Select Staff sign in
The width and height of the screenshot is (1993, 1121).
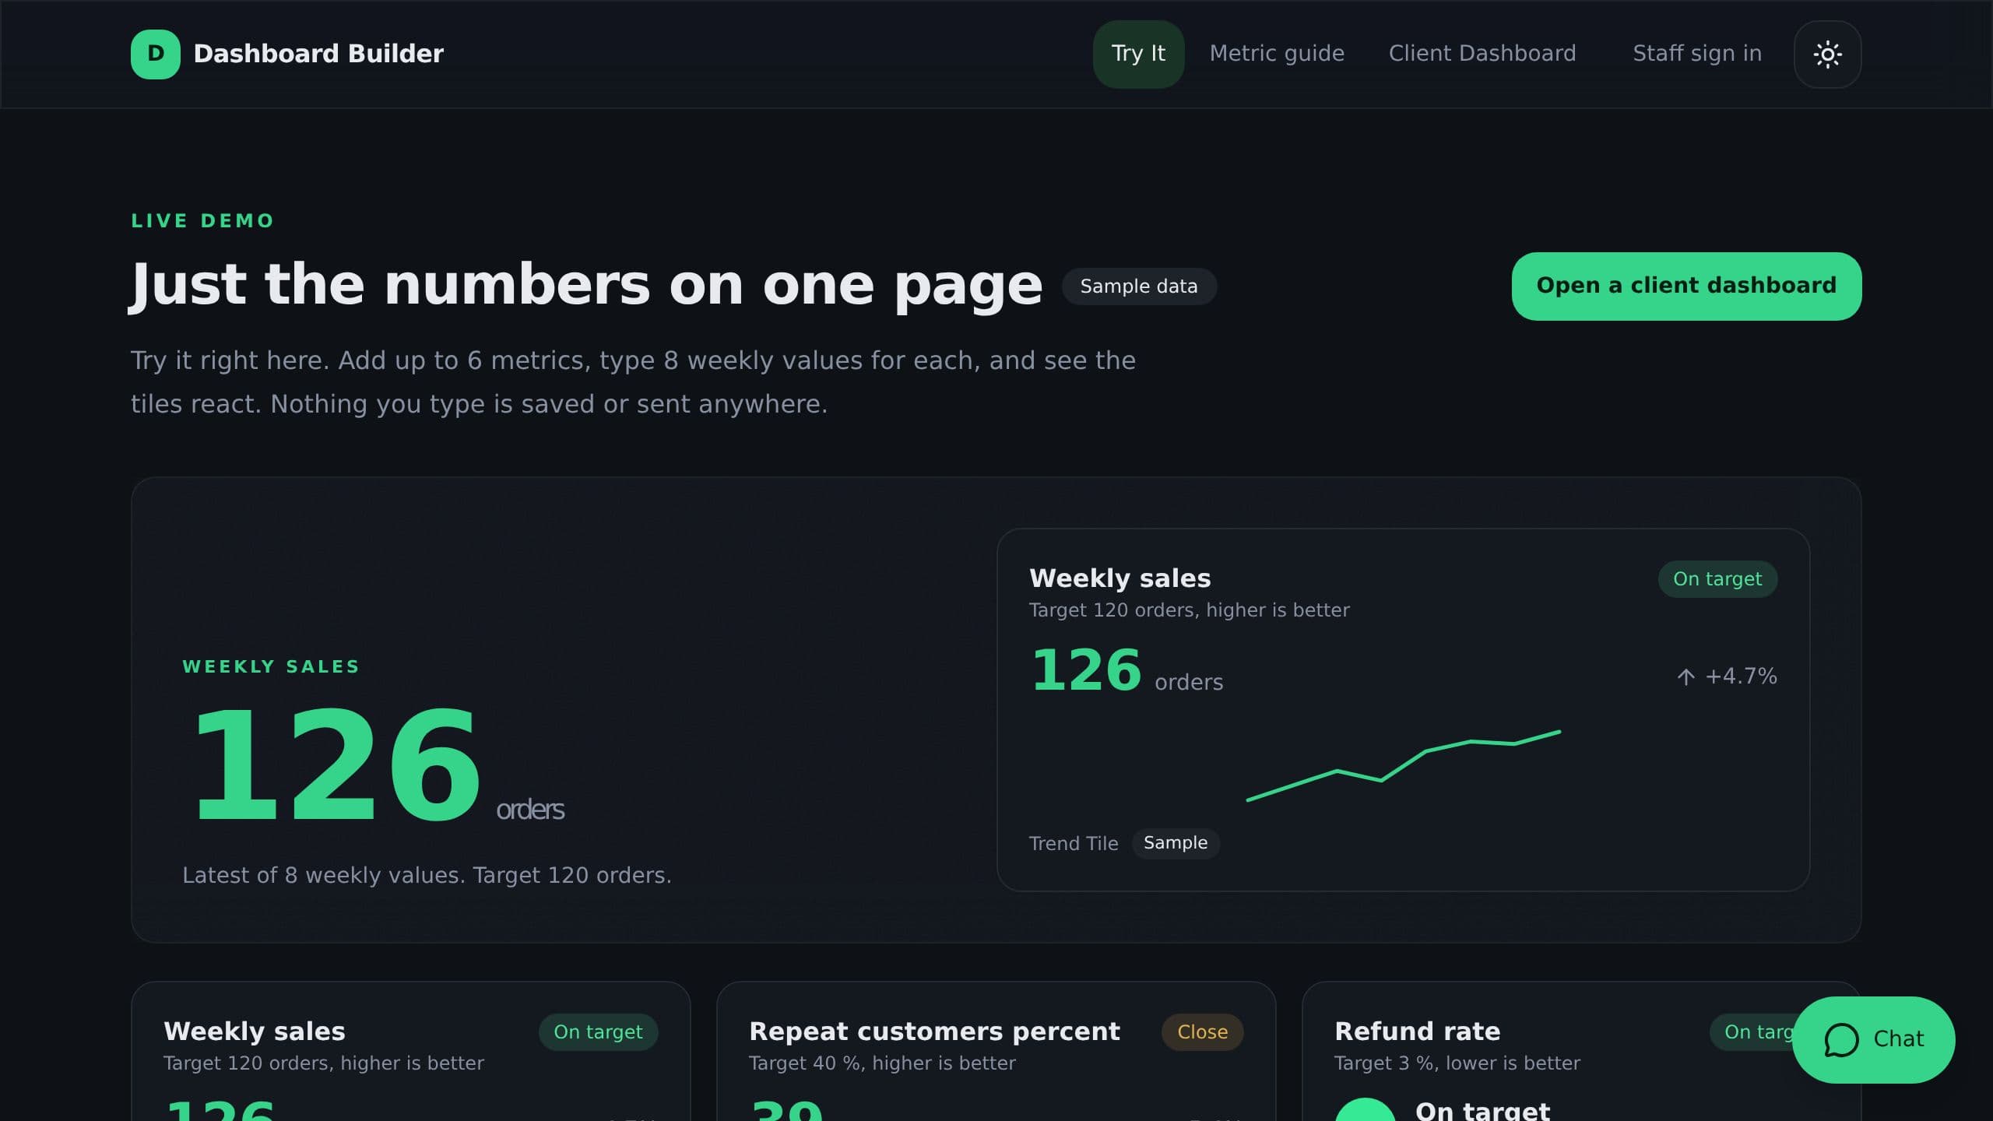(x=1697, y=54)
